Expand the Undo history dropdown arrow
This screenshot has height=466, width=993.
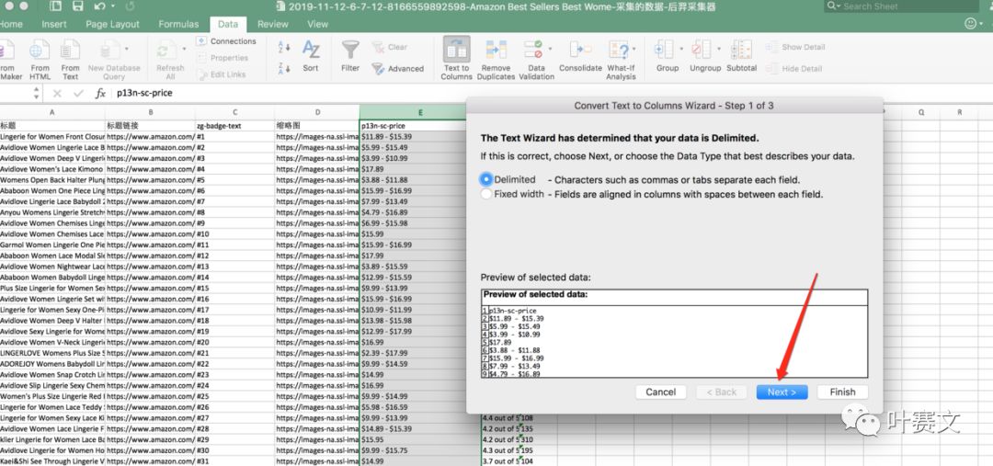point(113,6)
